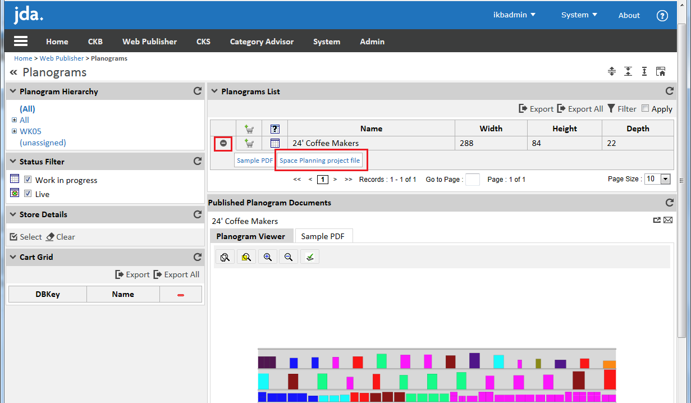Click the Go to Page input box
691x403 pixels.
(x=472, y=180)
